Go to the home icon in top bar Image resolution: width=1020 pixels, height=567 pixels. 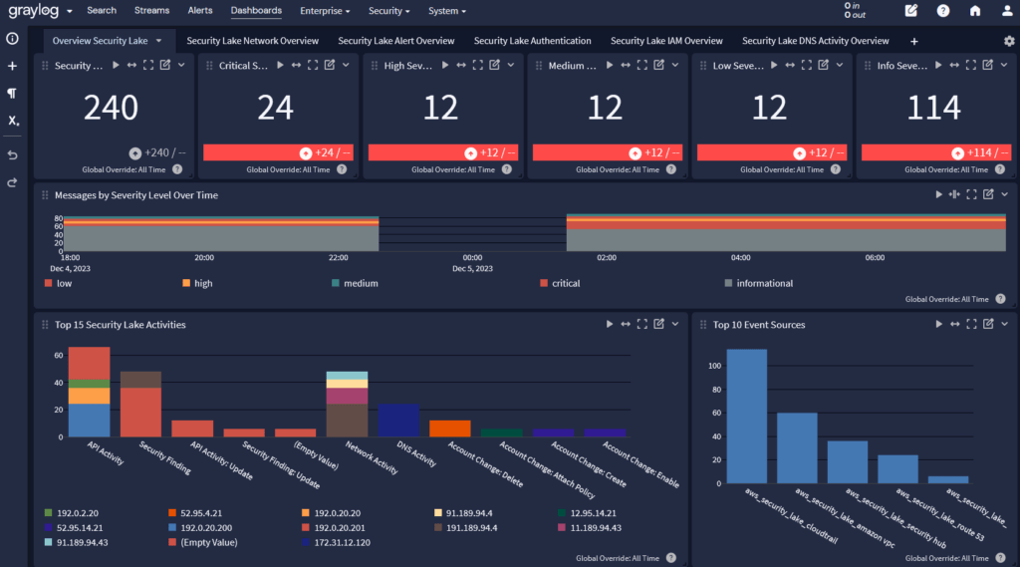[x=975, y=11]
